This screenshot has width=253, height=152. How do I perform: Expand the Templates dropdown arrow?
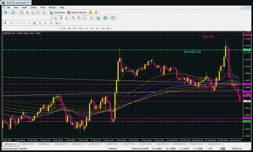coord(115,18)
